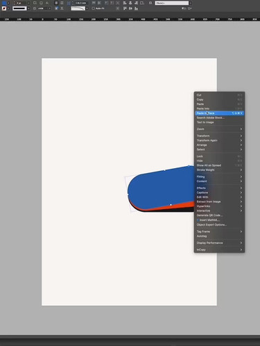Expand the Captions submenu

[219, 192]
